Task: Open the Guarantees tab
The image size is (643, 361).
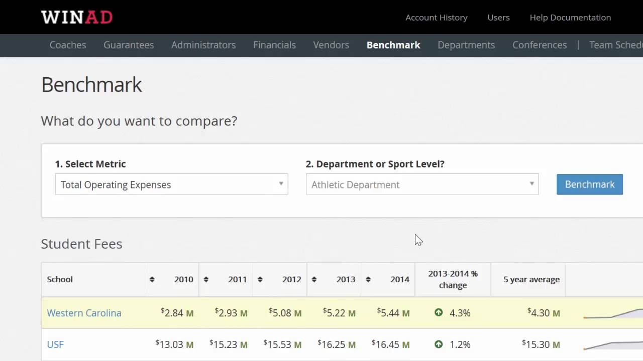Action: point(129,45)
